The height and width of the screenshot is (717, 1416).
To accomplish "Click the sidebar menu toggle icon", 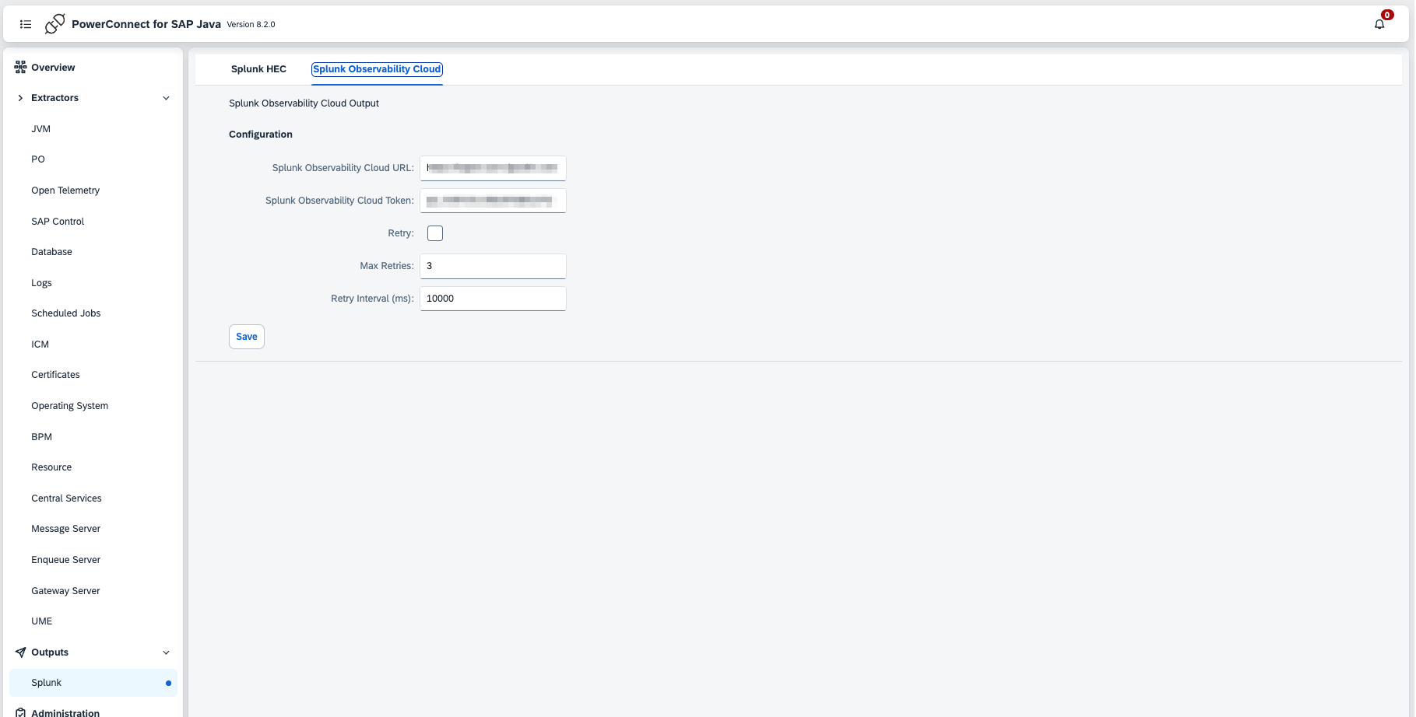I will point(26,24).
